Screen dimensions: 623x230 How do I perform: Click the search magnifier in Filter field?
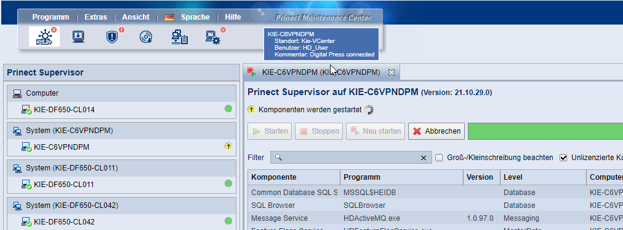pyautogui.click(x=278, y=158)
